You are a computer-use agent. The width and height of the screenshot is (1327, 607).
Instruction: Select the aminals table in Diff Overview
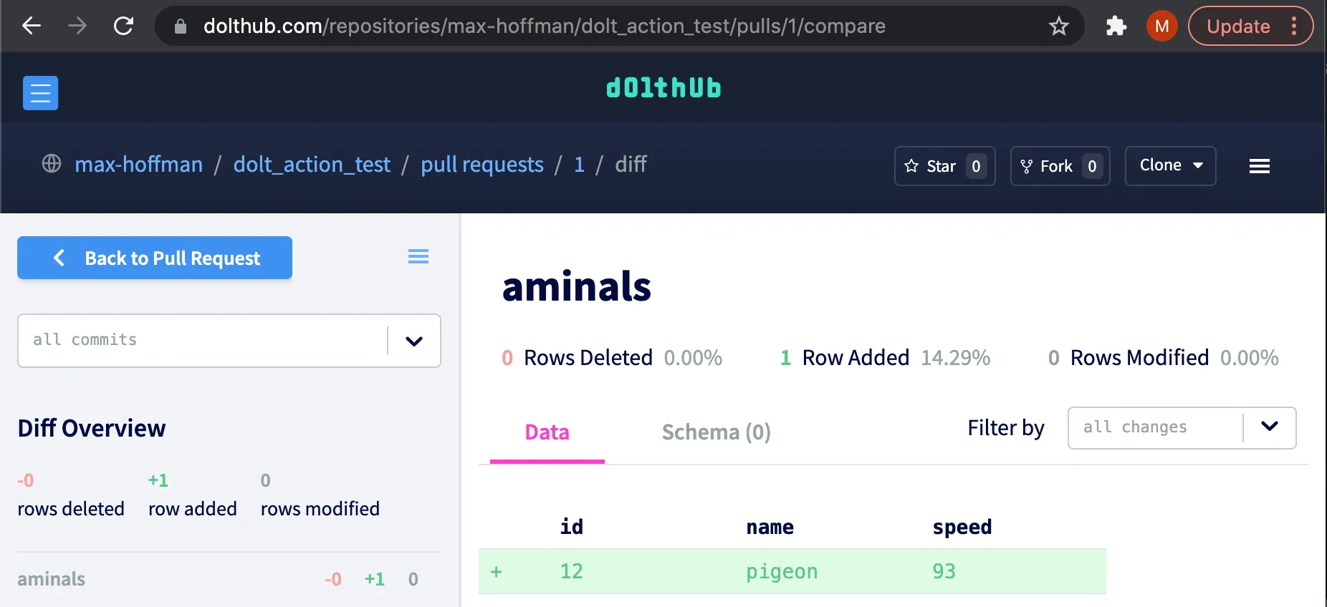(52, 579)
